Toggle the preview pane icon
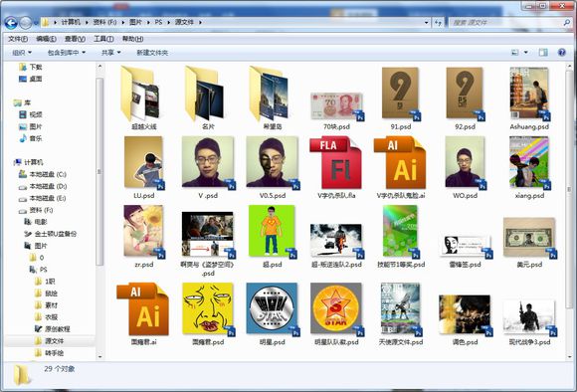 click(543, 53)
